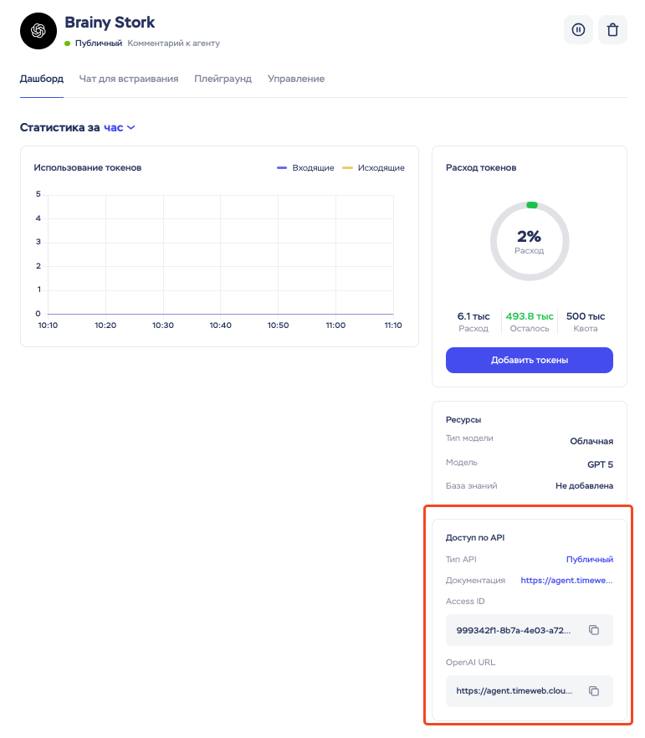Open the Чат для встраивания tab
Viewport: 645px width, 738px height.
(x=129, y=79)
